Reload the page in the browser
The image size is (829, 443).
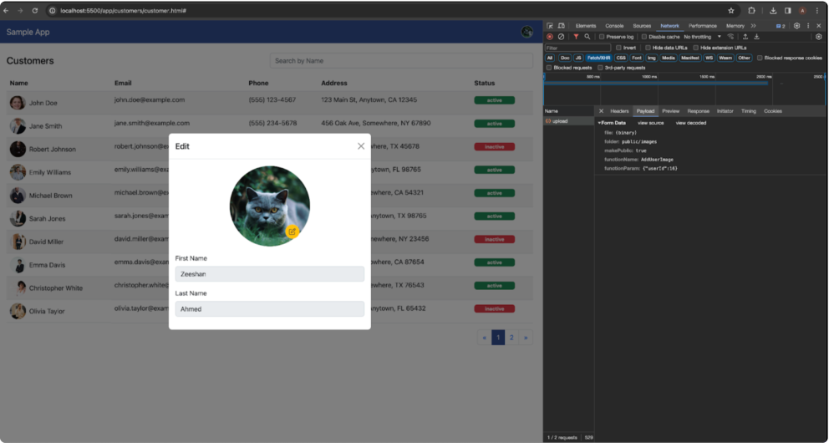(35, 11)
